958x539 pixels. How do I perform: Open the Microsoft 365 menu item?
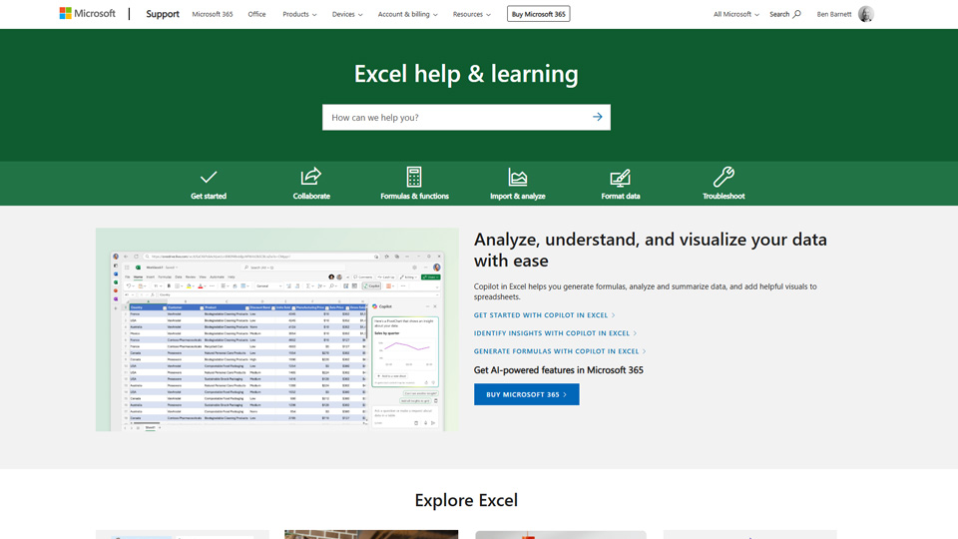212,14
